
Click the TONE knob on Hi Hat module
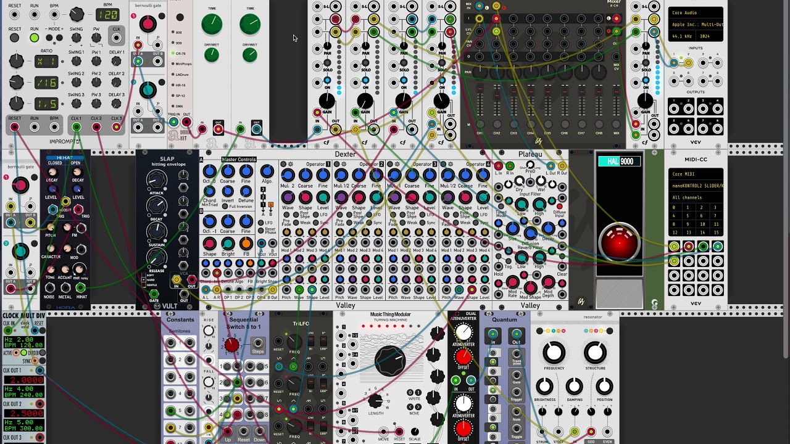coord(50,269)
